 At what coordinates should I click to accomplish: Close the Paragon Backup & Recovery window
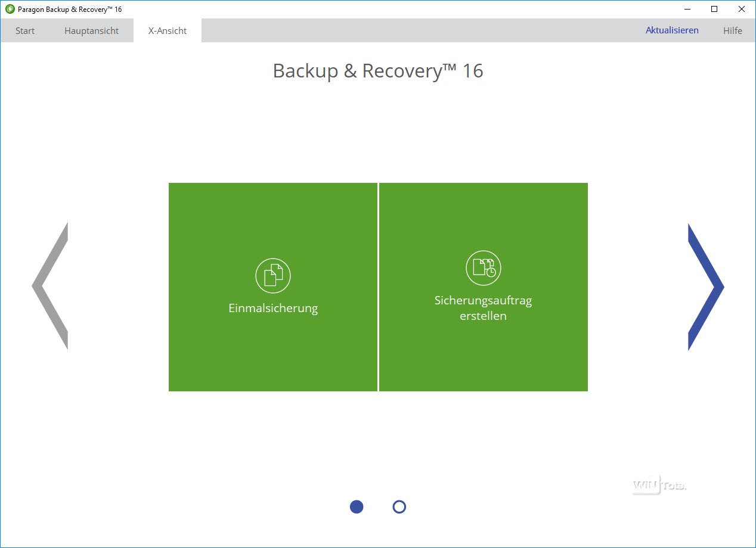(x=742, y=9)
